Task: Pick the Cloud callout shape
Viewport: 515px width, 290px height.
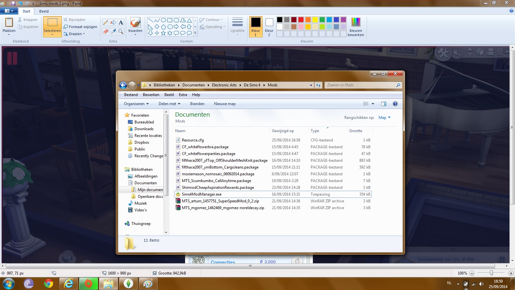Action: pos(189,33)
